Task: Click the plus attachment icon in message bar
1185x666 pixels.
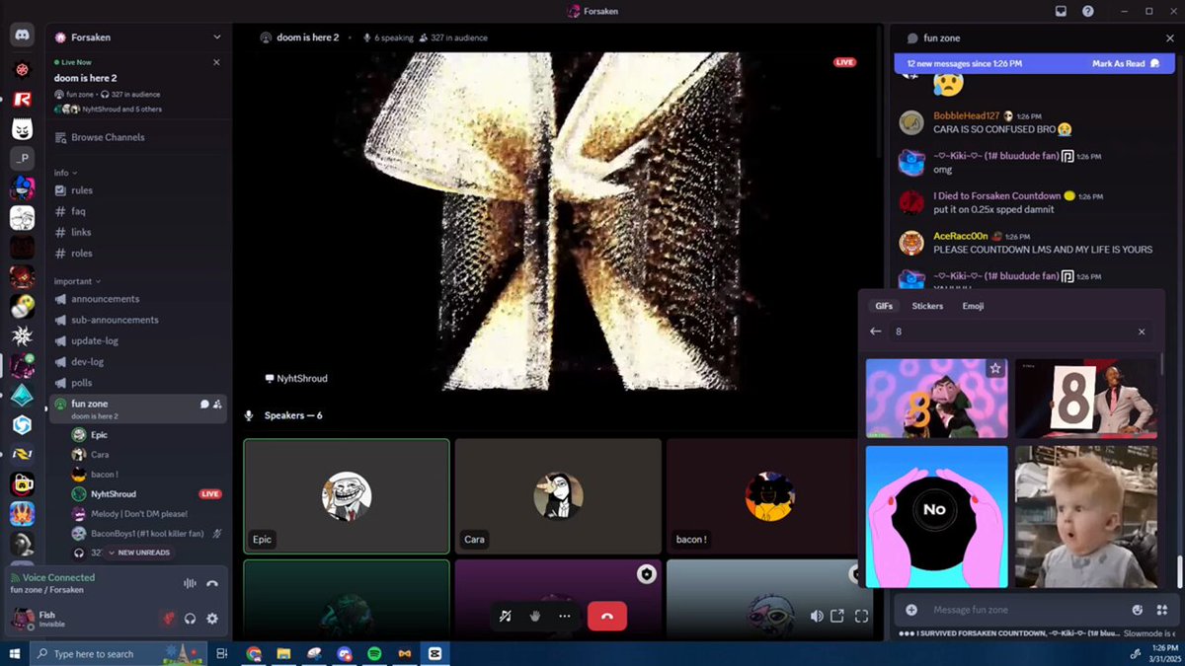Action: (x=911, y=610)
